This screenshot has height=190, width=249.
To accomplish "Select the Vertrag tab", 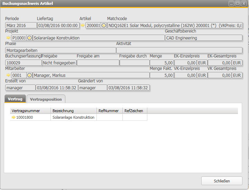I will pyautogui.click(x=15, y=99).
